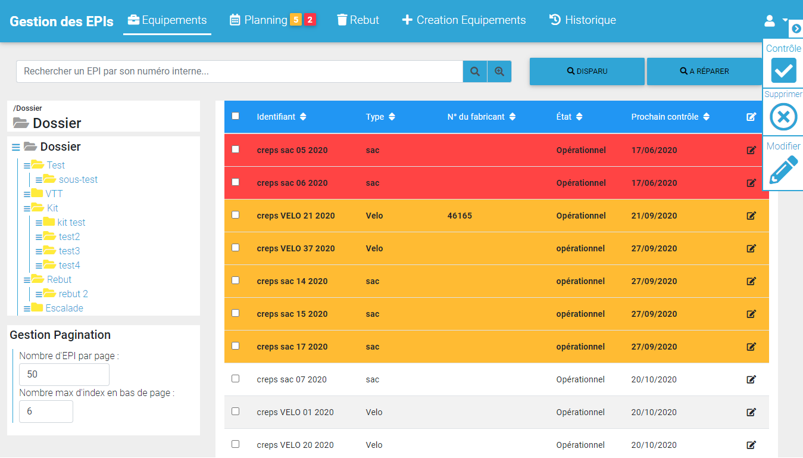803x458 pixels.
Task: Edit row creps sac 15 2020
Action: pyautogui.click(x=751, y=314)
